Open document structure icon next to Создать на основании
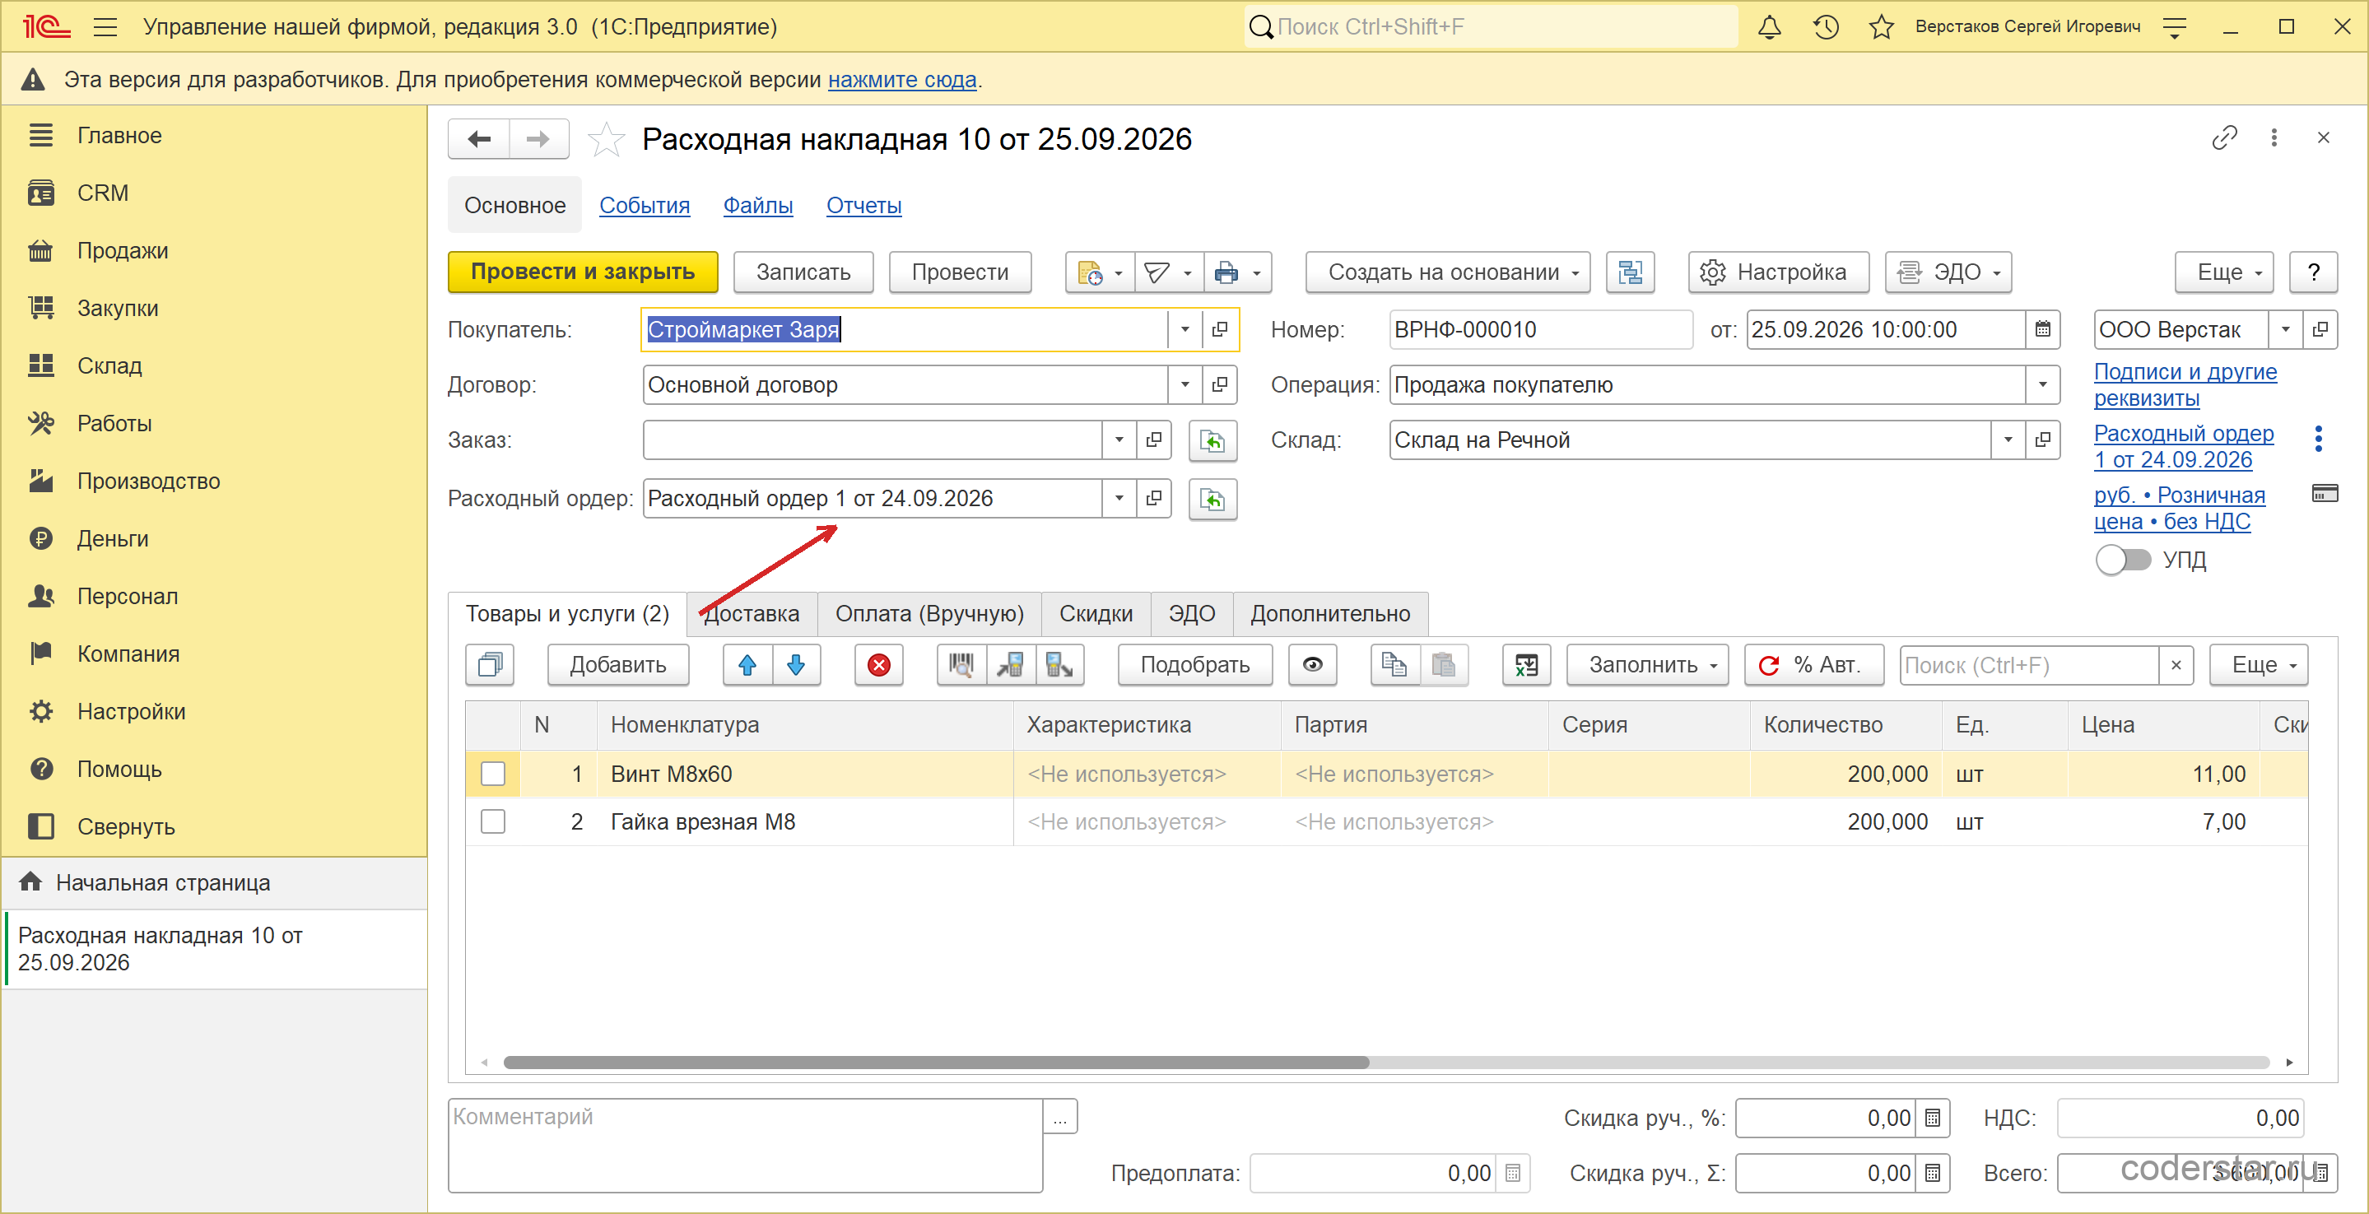The image size is (2369, 1214). [1630, 272]
